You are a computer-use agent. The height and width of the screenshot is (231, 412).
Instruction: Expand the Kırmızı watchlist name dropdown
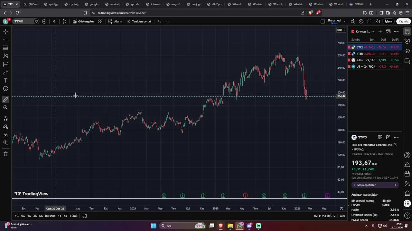373,31
